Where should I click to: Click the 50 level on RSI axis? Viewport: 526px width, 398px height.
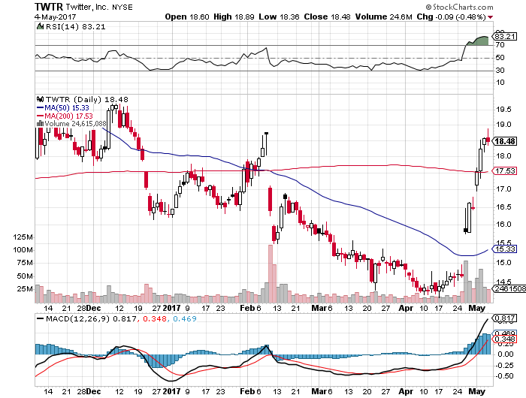click(500, 58)
